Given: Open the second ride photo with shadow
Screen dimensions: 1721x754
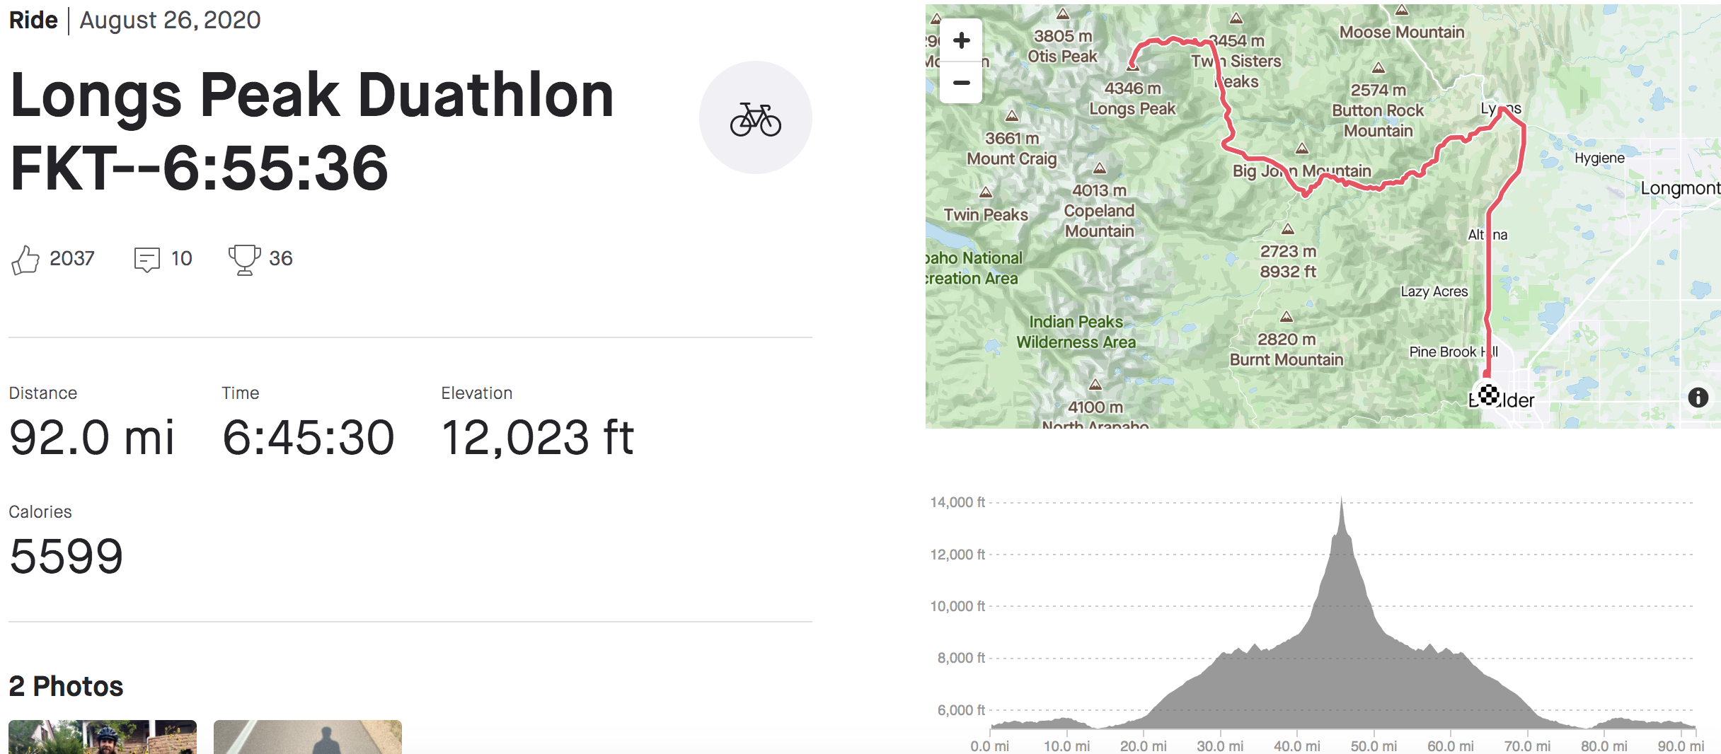Looking at the screenshot, I should click(x=308, y=737).
